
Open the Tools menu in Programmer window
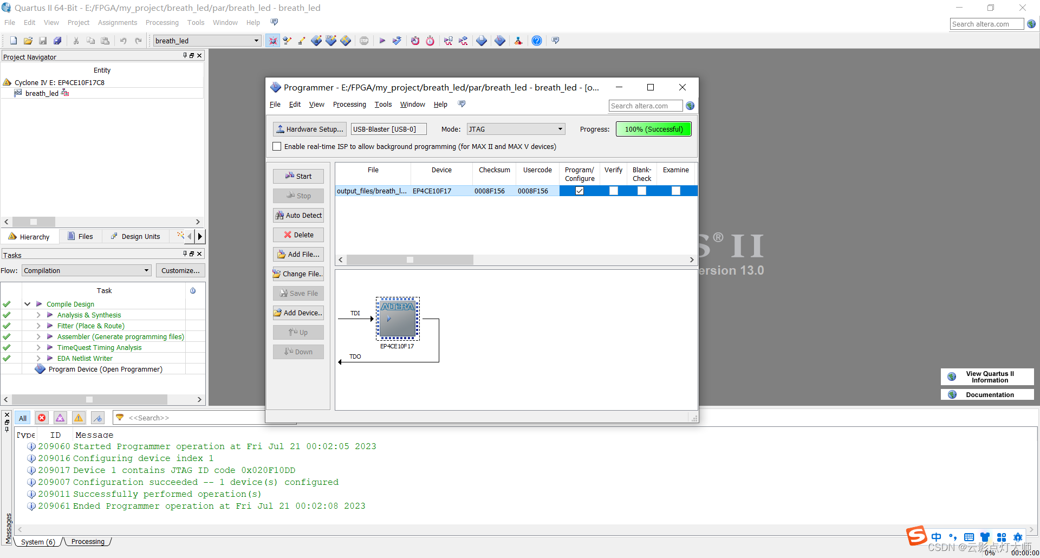pos(383,104)
